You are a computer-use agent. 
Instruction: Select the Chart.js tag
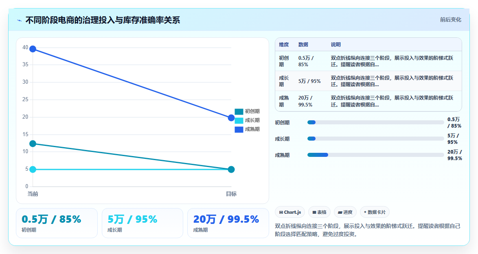click(290, 212)
